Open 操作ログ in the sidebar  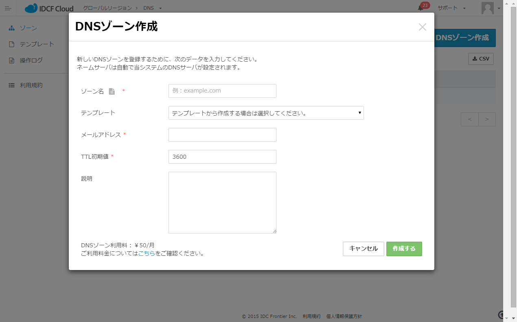[31, 61]
